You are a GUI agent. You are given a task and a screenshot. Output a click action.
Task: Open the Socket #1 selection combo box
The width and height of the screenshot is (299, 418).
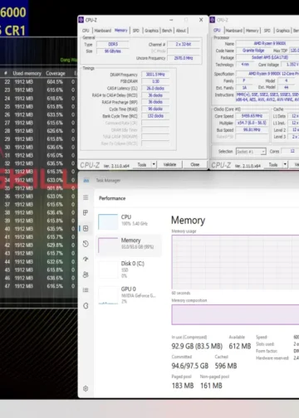(x=251, y=152)
